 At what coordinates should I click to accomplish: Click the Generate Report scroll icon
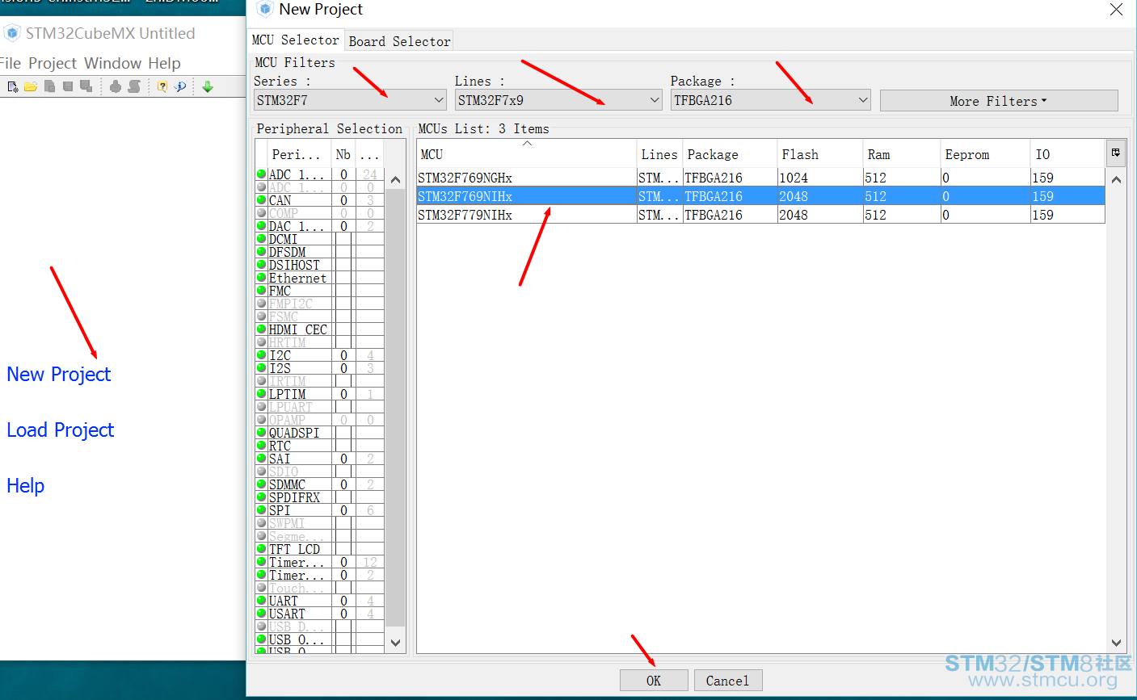coord(134,86)
